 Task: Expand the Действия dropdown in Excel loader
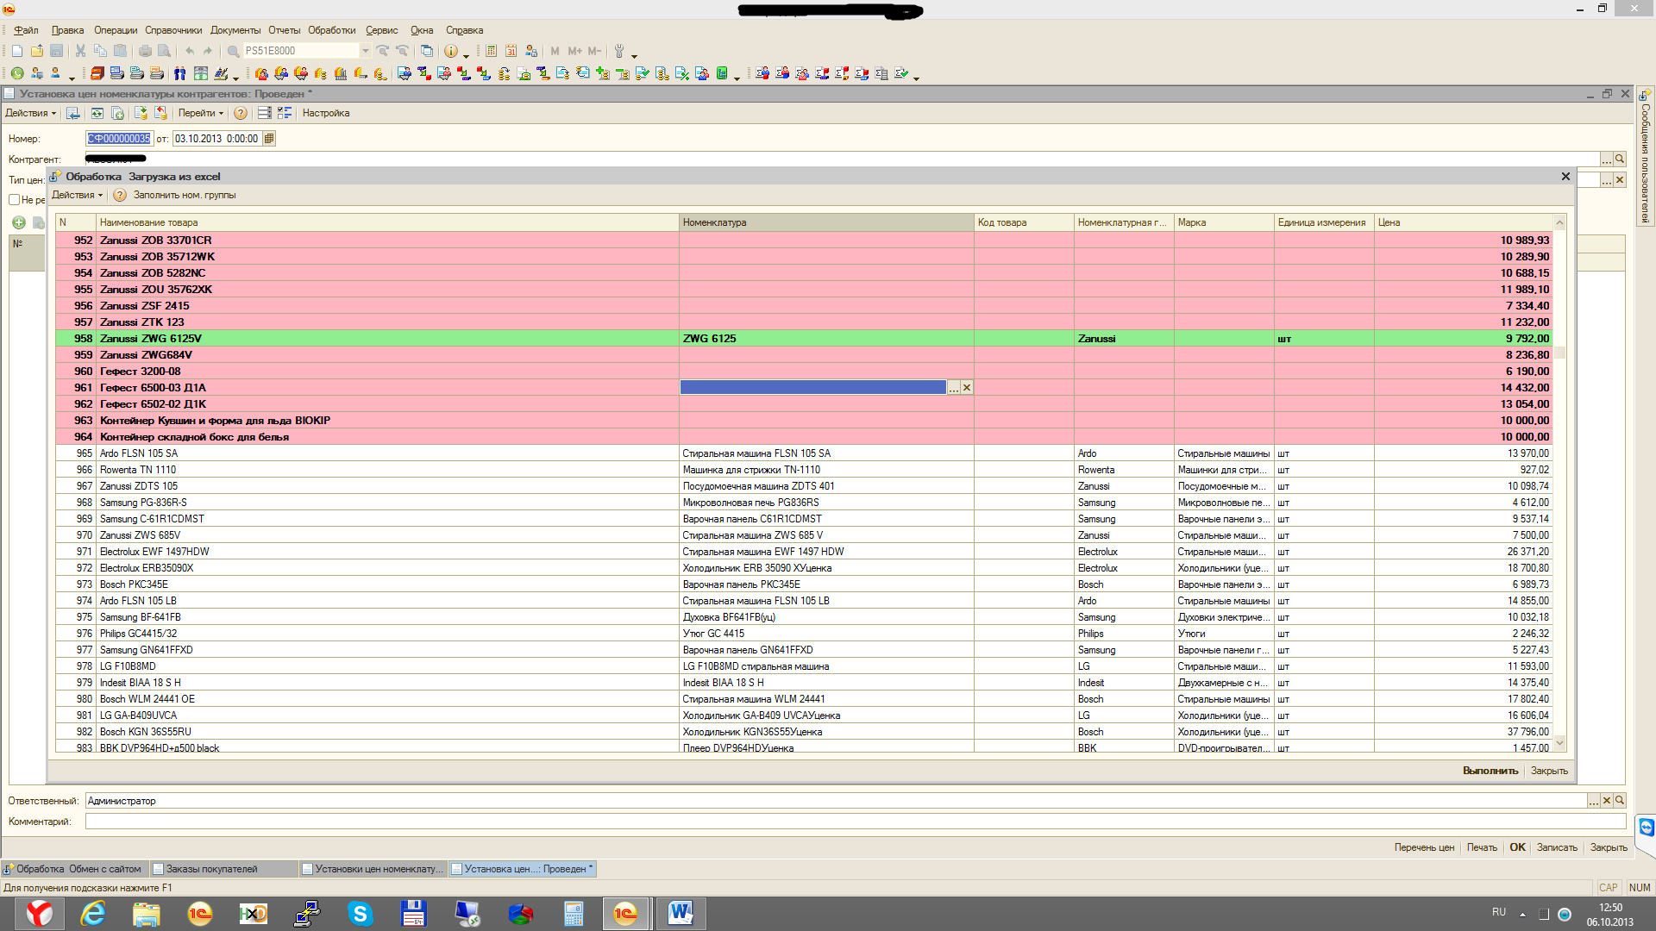click(77, 195)
